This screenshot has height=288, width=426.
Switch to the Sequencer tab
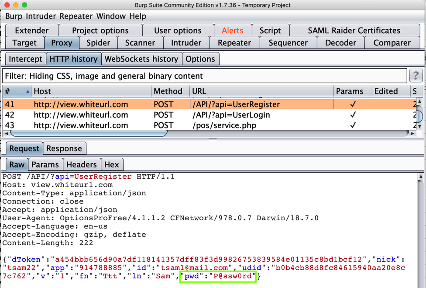[288, 43]
